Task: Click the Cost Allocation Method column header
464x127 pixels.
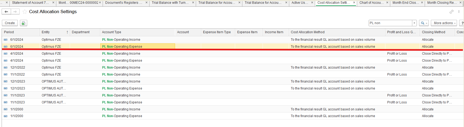Action: [308, 32]
